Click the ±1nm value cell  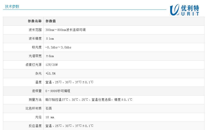[x=50, y=39]
